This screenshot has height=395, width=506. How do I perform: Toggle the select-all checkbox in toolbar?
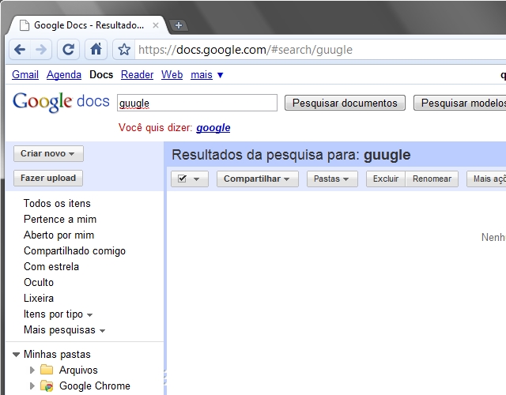[x=183, y=179]
